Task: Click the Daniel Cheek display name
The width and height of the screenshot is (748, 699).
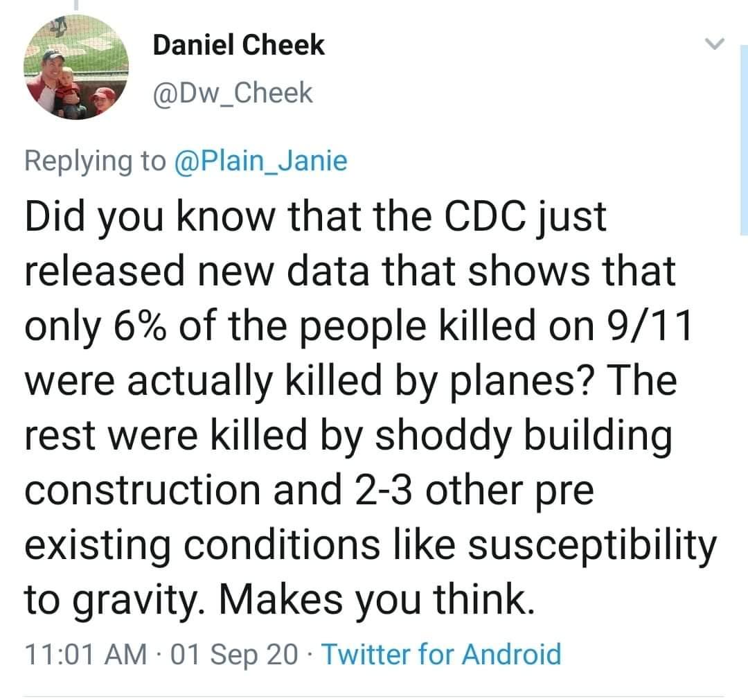Action: click(238, 45)
